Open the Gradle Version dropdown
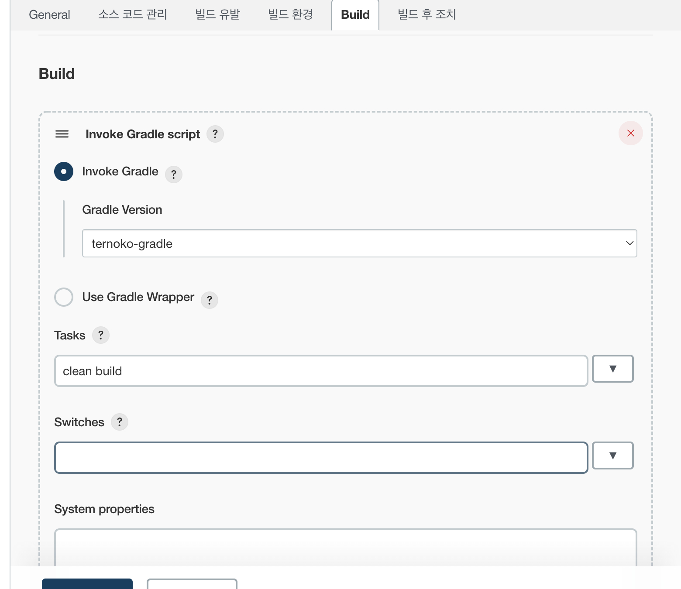681x589 pixels. click(360, 243)
